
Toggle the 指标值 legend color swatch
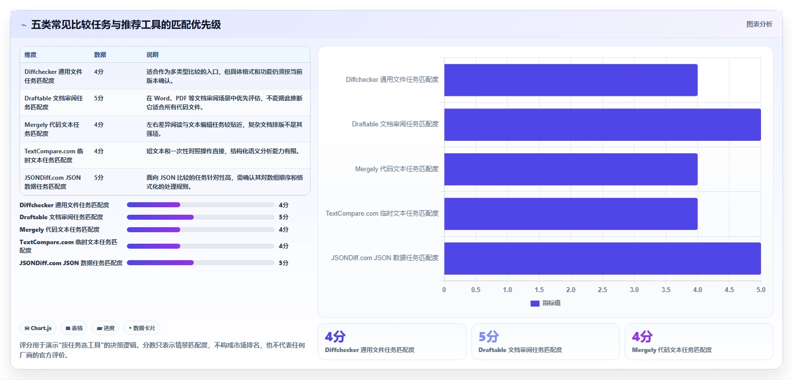coord(535,303)
